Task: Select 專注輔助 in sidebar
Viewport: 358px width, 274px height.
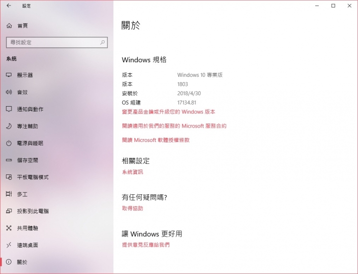Action: tap(27, 126)
